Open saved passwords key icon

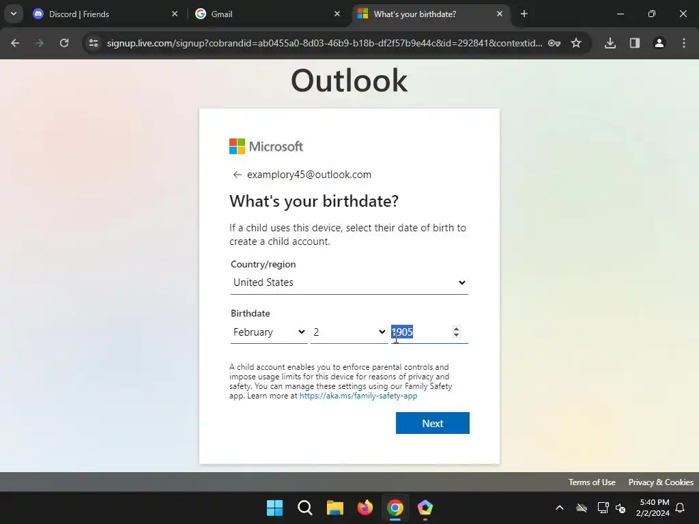(554, 43)
